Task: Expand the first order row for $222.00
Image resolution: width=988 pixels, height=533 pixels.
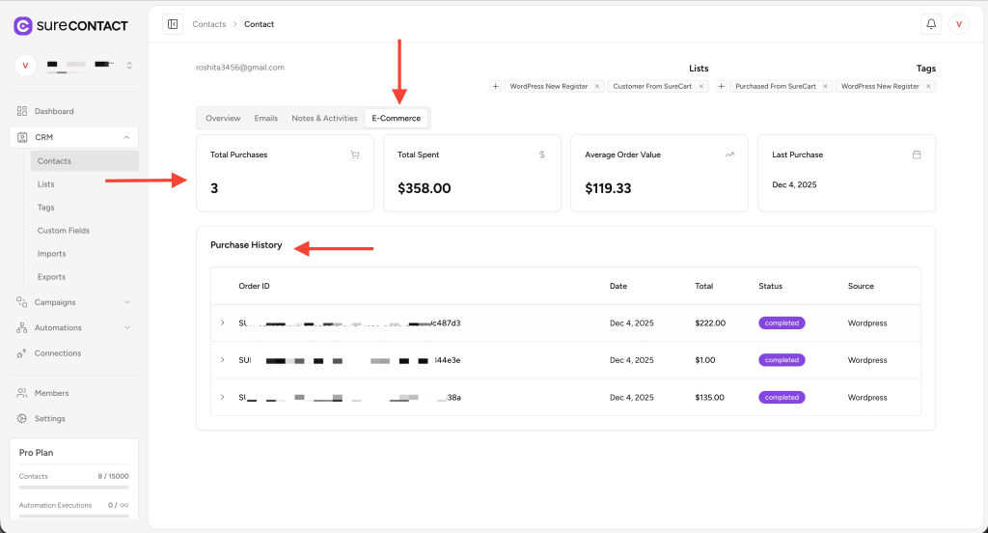Action: click(x=222, y=323)
